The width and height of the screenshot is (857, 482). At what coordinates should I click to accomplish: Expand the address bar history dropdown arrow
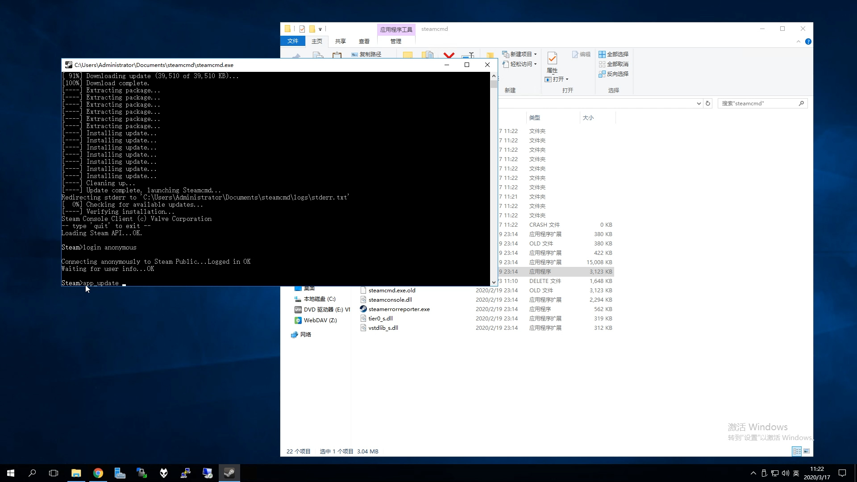coord(699,103)
